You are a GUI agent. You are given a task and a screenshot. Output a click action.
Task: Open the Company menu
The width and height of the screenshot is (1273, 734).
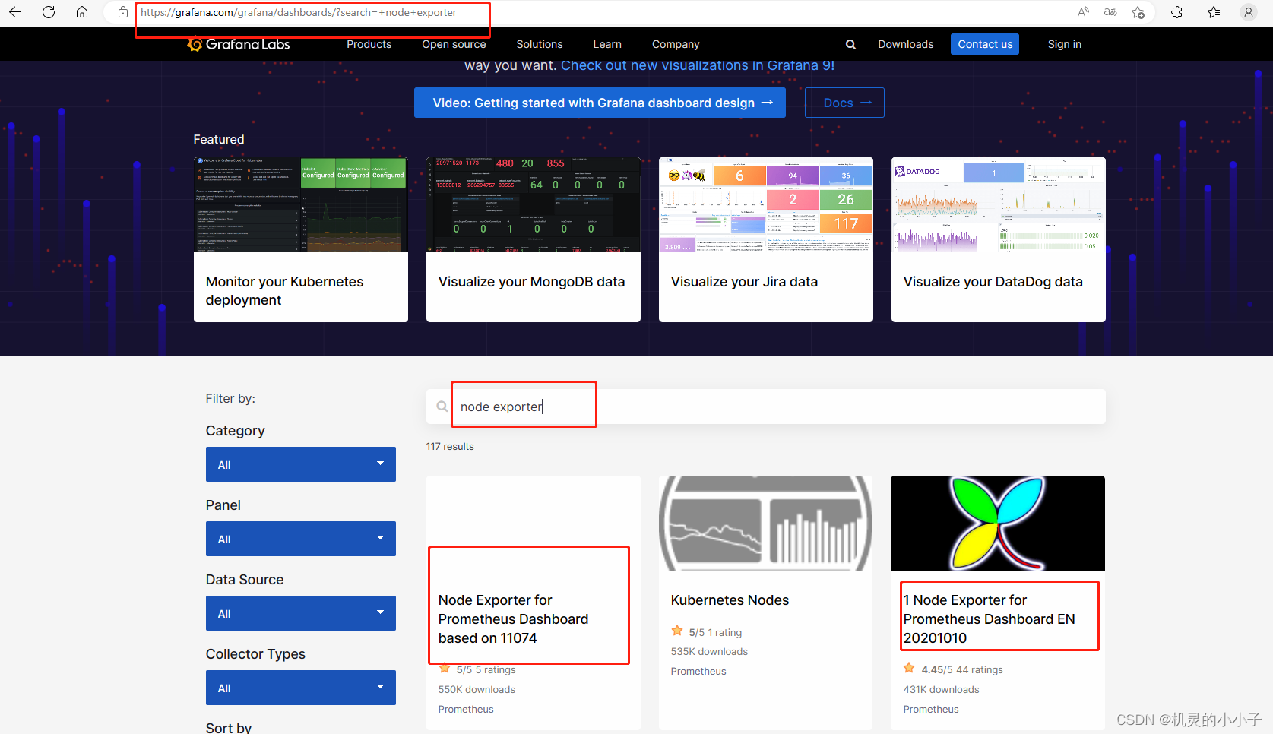676,44
